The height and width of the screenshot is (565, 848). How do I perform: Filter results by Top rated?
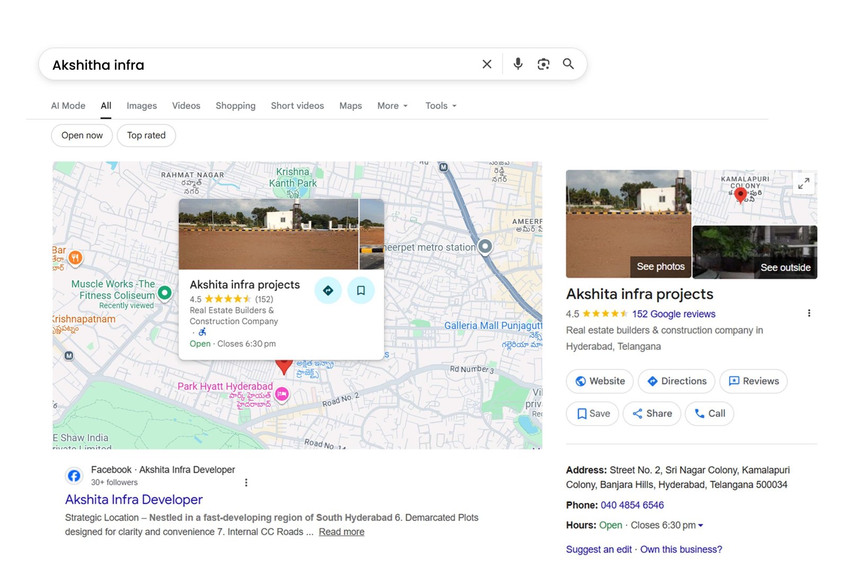pyautogui.click(x=146, y=135)
